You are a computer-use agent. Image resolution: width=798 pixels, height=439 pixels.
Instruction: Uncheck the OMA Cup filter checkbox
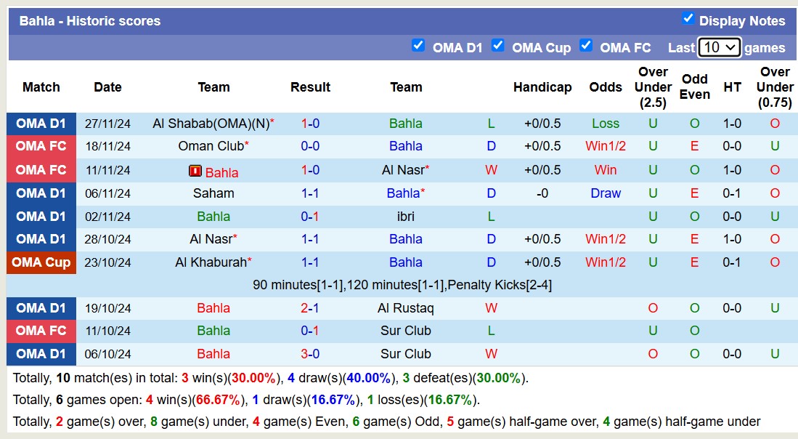497,45
